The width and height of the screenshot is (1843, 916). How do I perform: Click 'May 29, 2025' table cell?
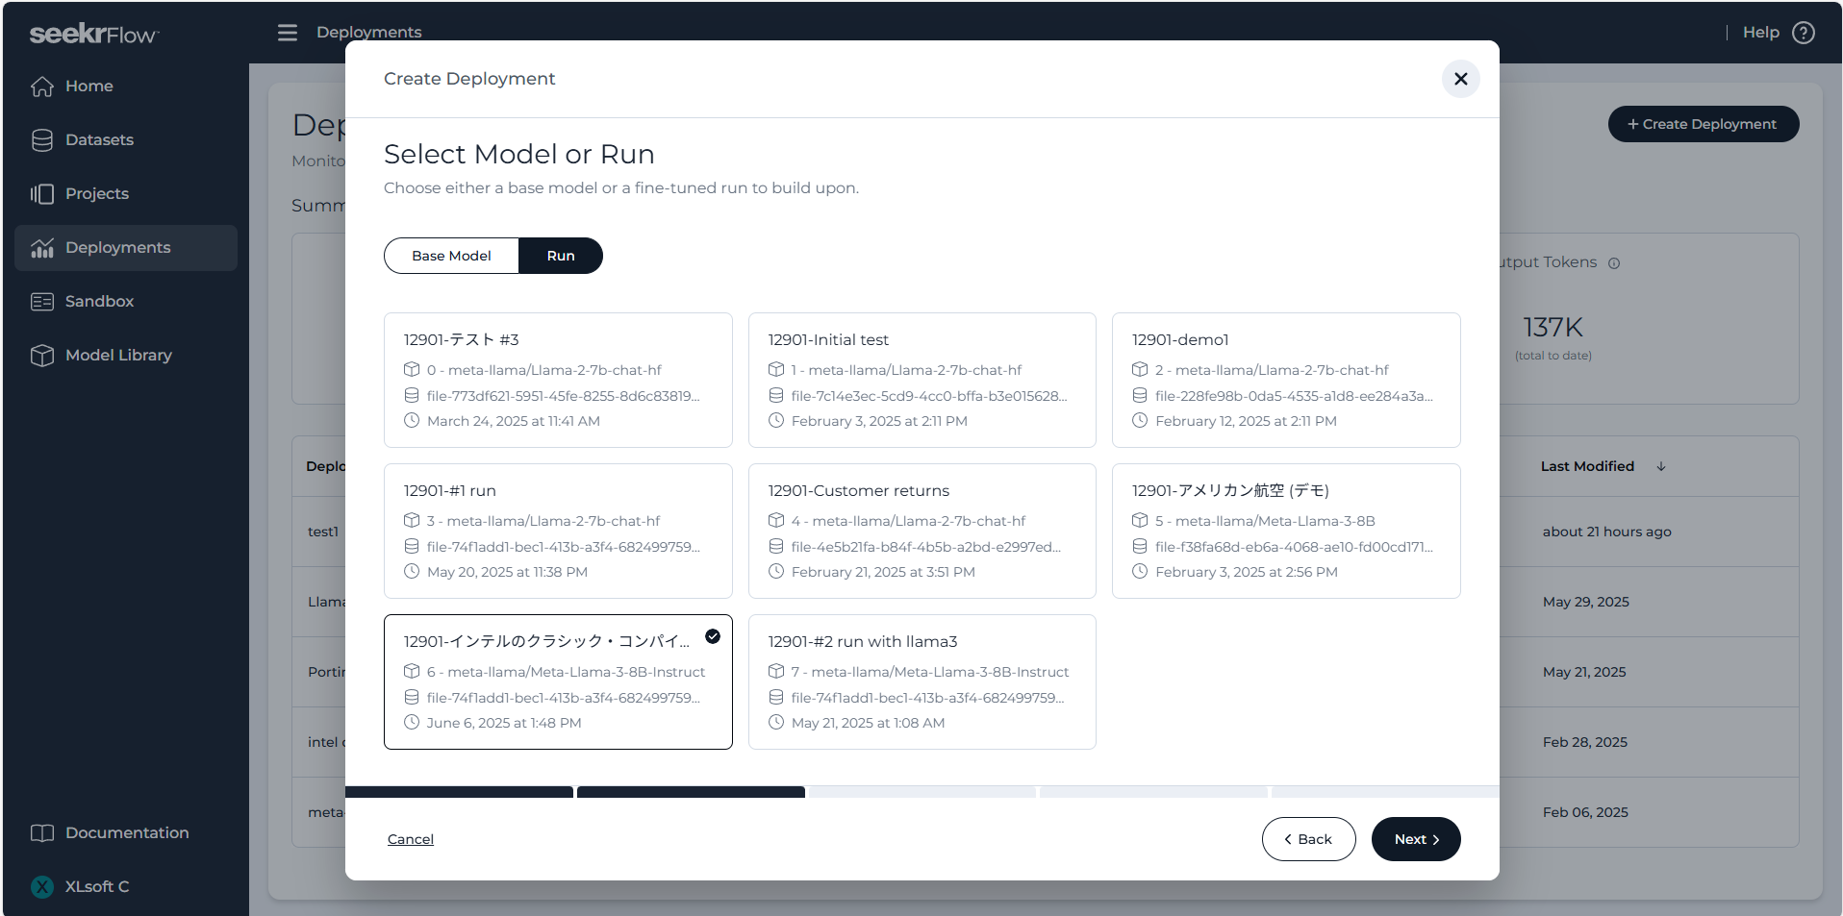[1585, 602]
